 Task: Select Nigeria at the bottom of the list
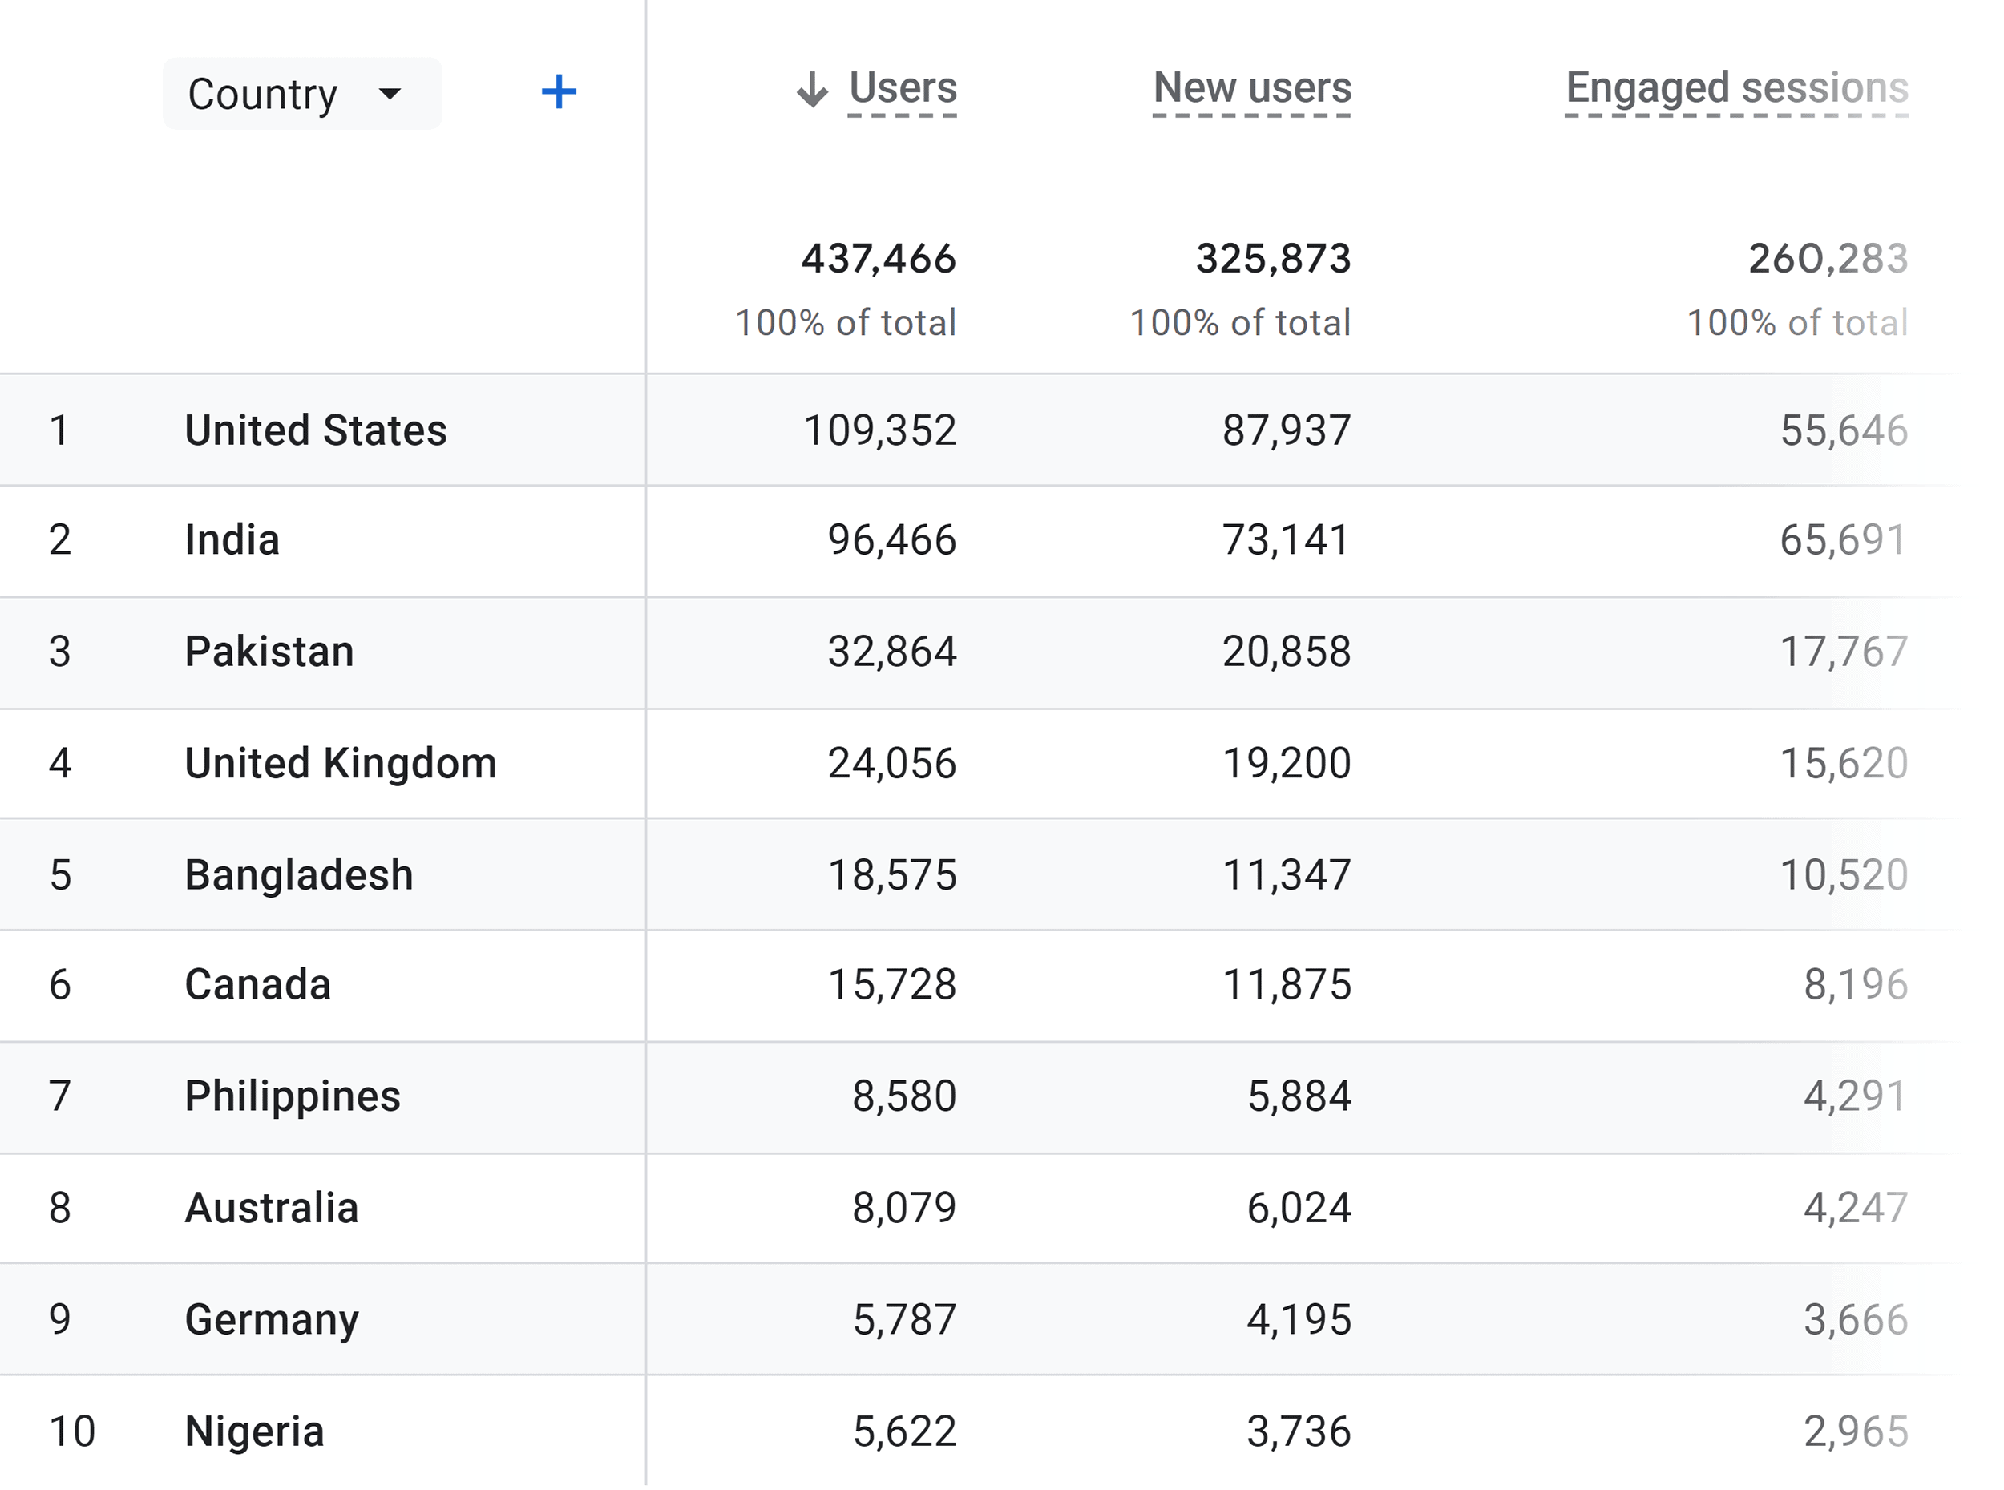coord(255,1428)
